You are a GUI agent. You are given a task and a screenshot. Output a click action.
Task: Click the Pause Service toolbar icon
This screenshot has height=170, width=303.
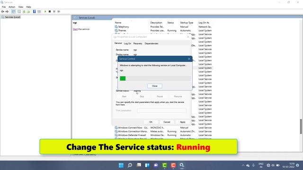[x=54, y=11]
